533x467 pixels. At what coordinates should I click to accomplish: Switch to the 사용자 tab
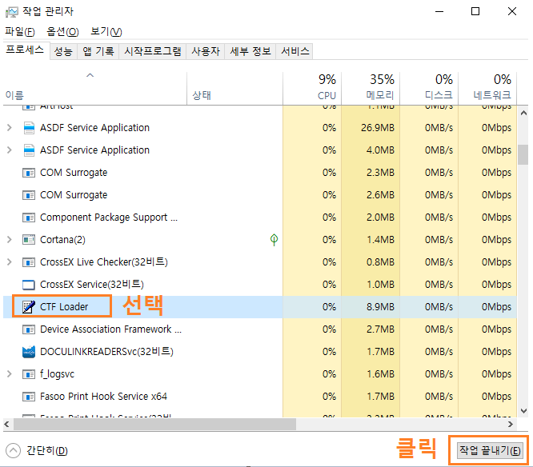click(206, 52)
